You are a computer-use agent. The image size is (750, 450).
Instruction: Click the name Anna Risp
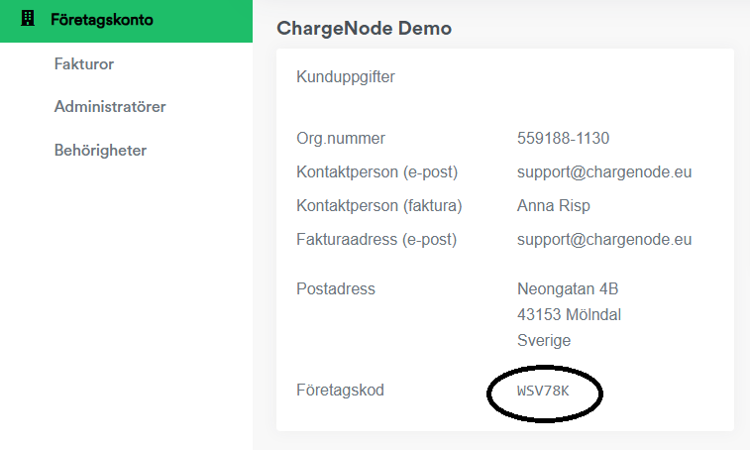point(554,206)
